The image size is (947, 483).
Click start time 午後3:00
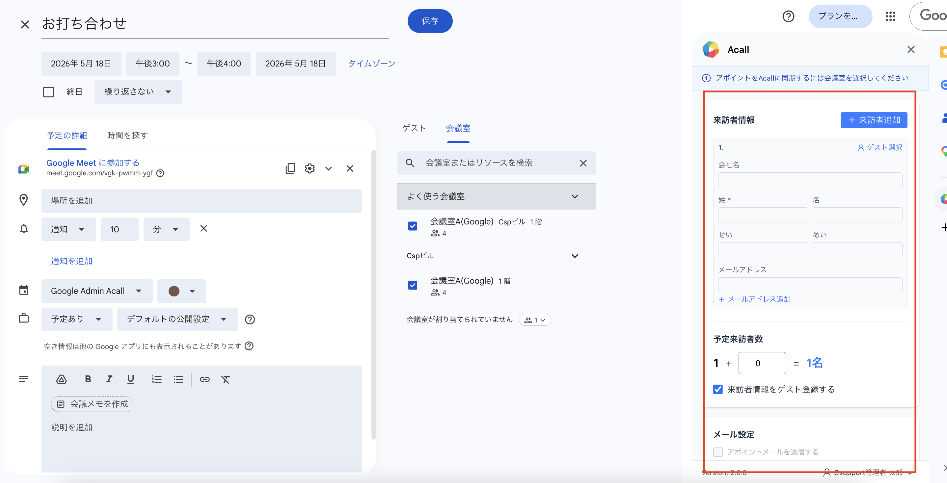pos(152,64)
